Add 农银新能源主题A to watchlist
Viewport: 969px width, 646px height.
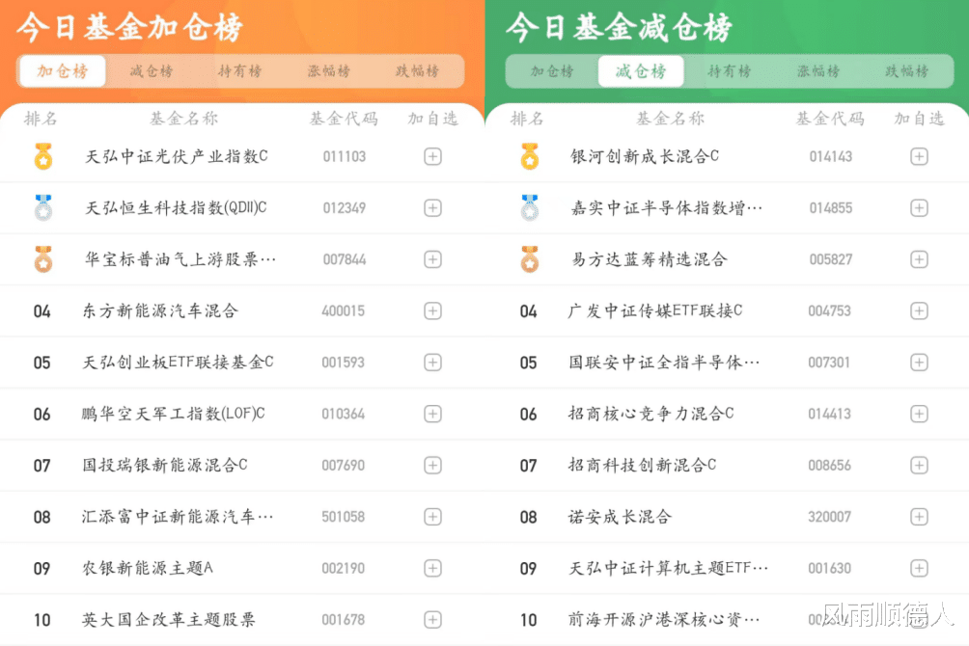pyautogui.click(x=432, y=568)
